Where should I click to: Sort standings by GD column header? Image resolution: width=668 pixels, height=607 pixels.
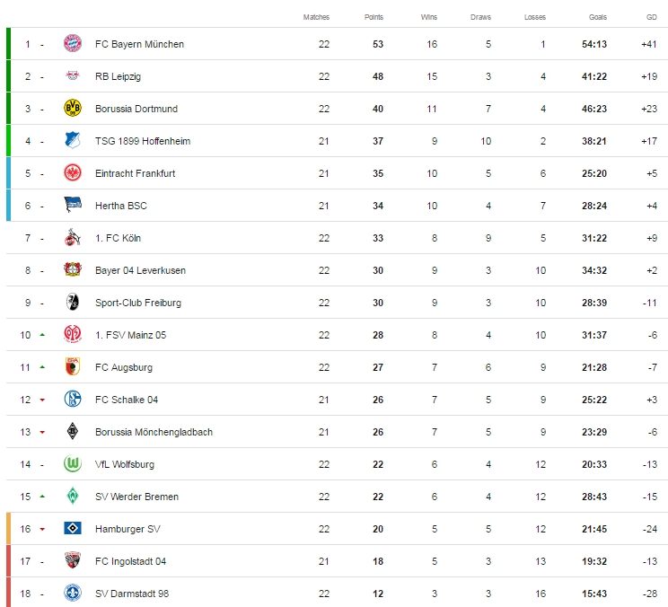(x=651, y=17)
